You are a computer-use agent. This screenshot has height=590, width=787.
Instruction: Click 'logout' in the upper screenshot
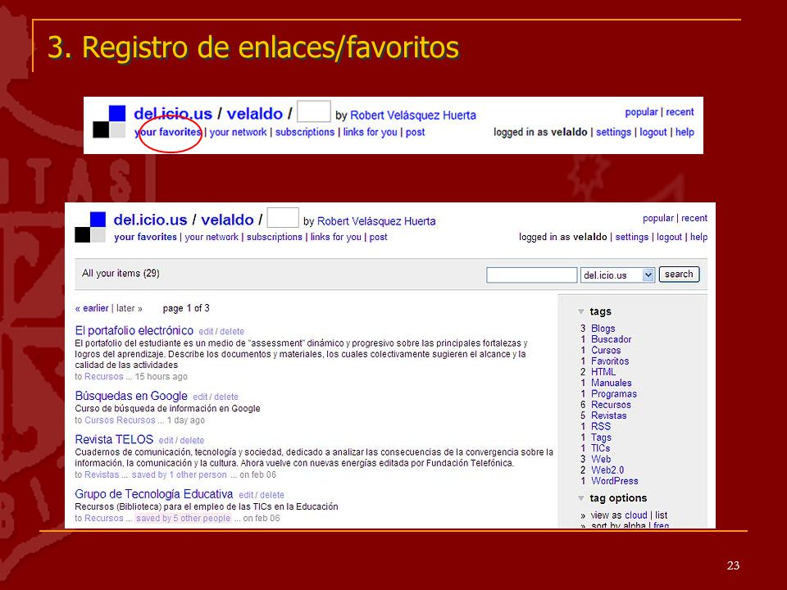tap(653, 132)
